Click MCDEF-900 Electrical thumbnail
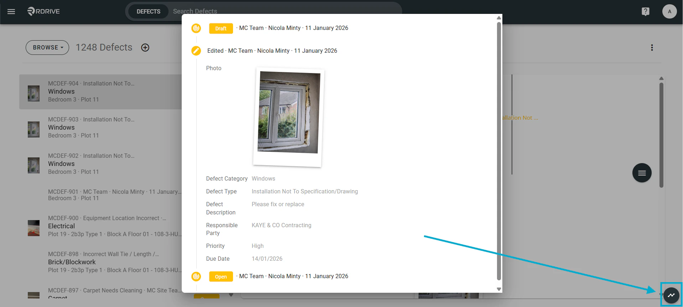Image resolution: width=683 pixels, height=307 pixels. 33,228
